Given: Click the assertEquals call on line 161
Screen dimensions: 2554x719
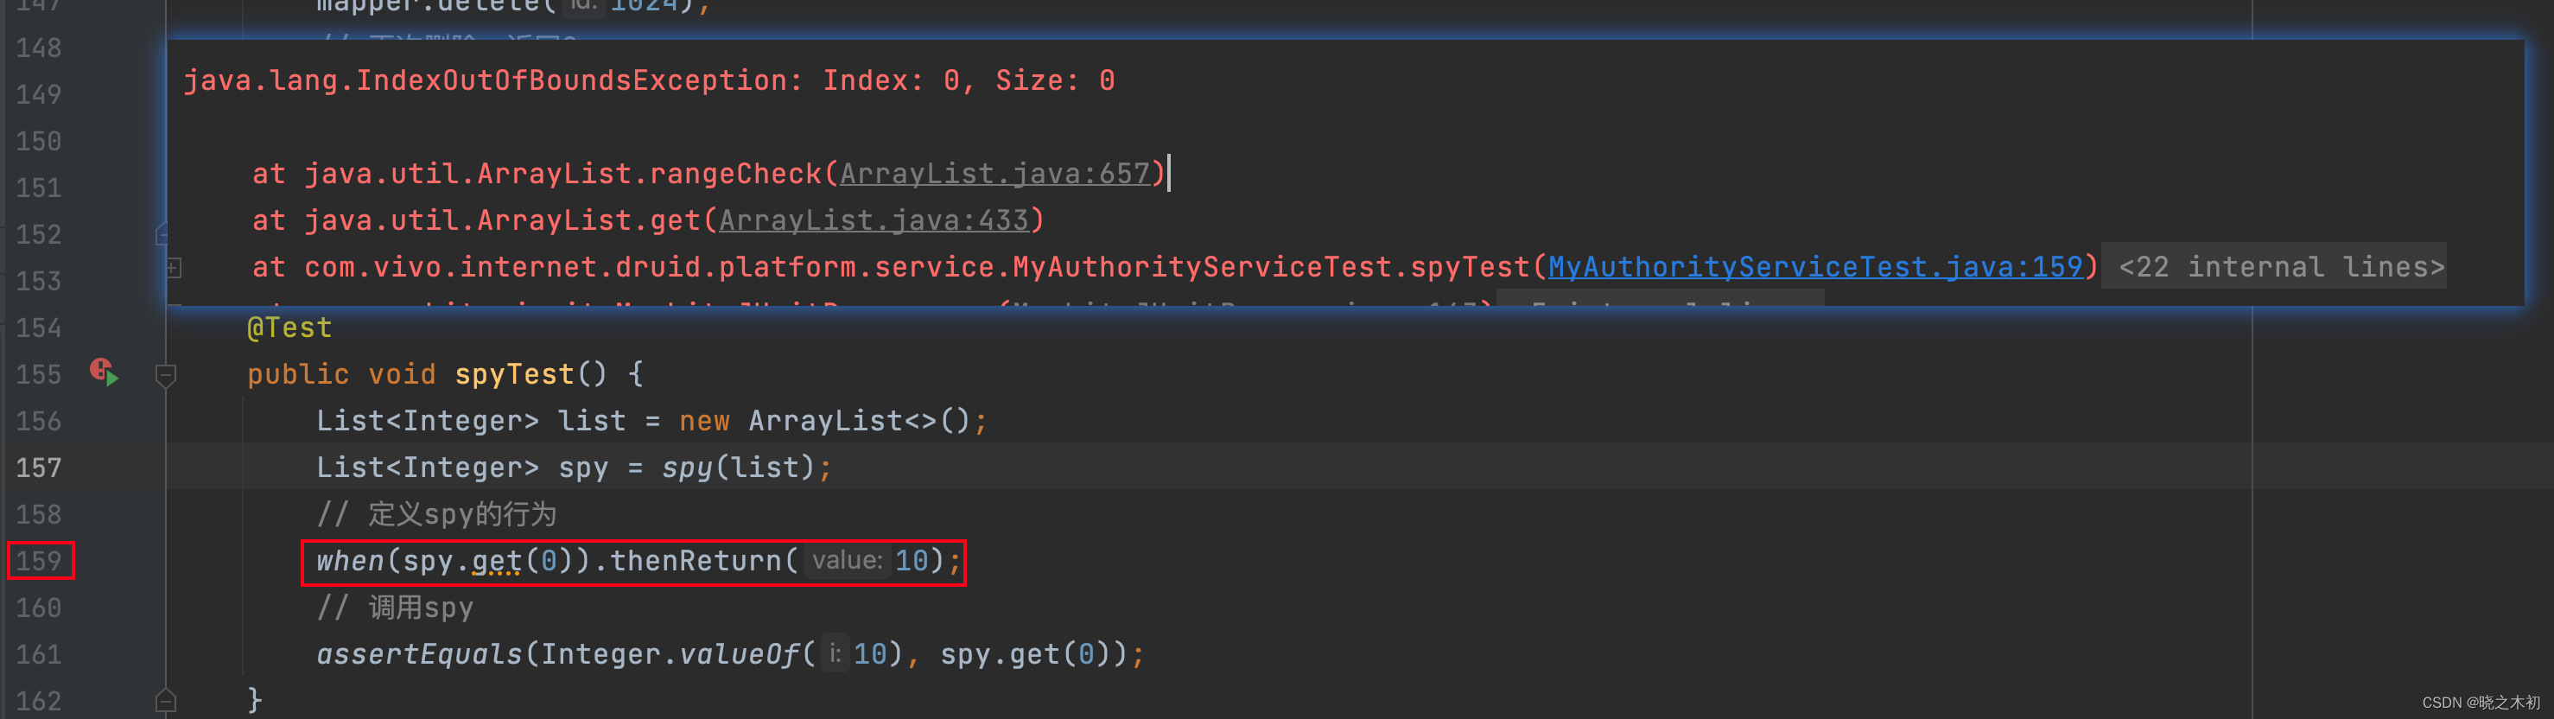Looking at the screenshot, I should click(x=418, y=654).
